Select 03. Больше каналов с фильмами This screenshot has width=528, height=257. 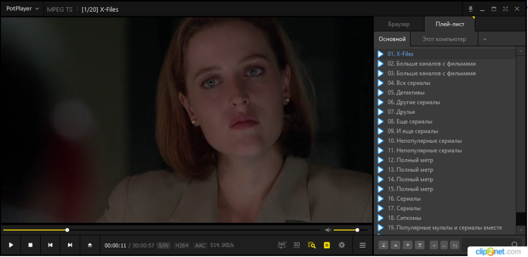[445, 73]
